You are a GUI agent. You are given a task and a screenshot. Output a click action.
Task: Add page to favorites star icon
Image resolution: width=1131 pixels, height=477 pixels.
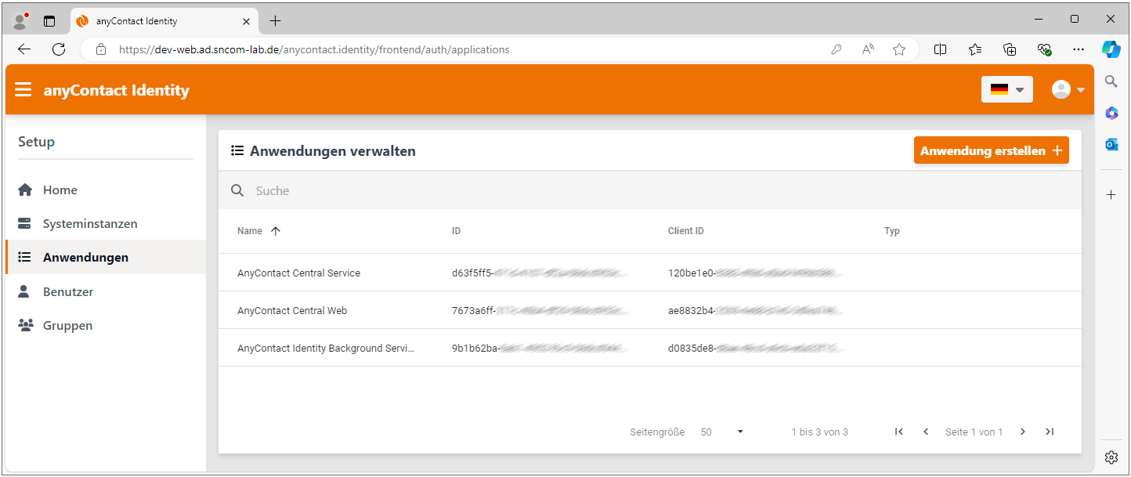pos(899,49)
